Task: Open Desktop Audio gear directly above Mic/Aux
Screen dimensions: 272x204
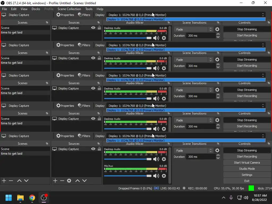Action: 164,159
